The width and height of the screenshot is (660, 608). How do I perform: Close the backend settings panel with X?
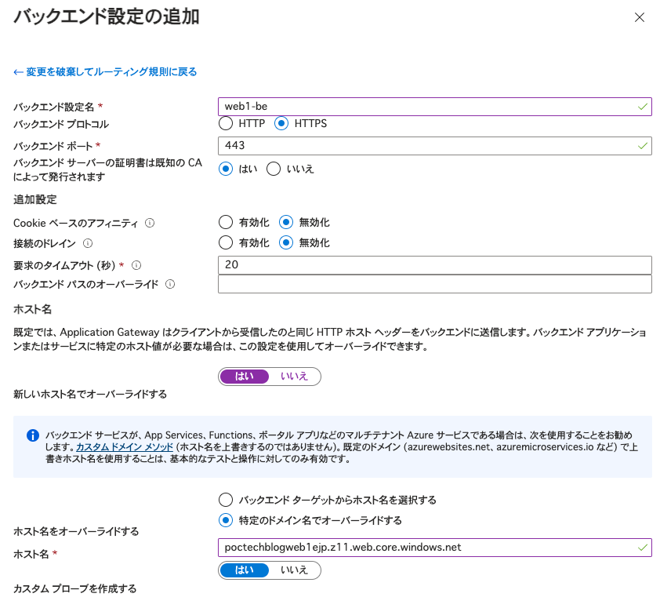(x=640, y=17)
